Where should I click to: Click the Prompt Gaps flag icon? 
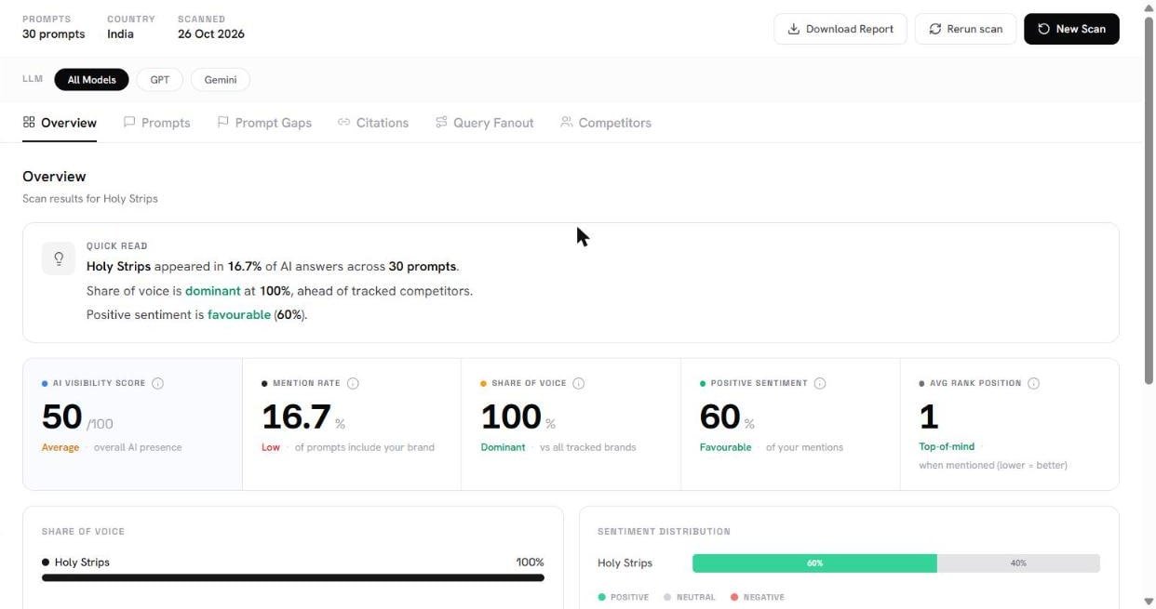click(223, 122)
